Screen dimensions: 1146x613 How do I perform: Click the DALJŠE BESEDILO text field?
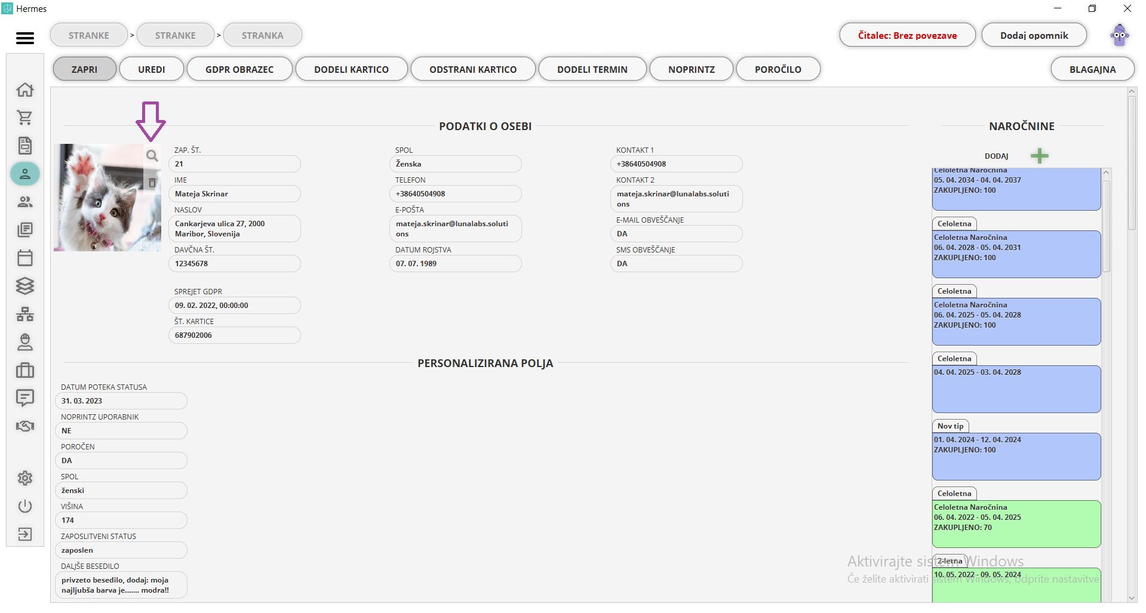pos(121,585)
